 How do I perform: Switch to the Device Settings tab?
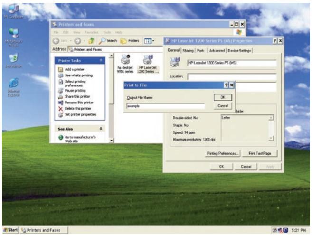tap(239, 50)
